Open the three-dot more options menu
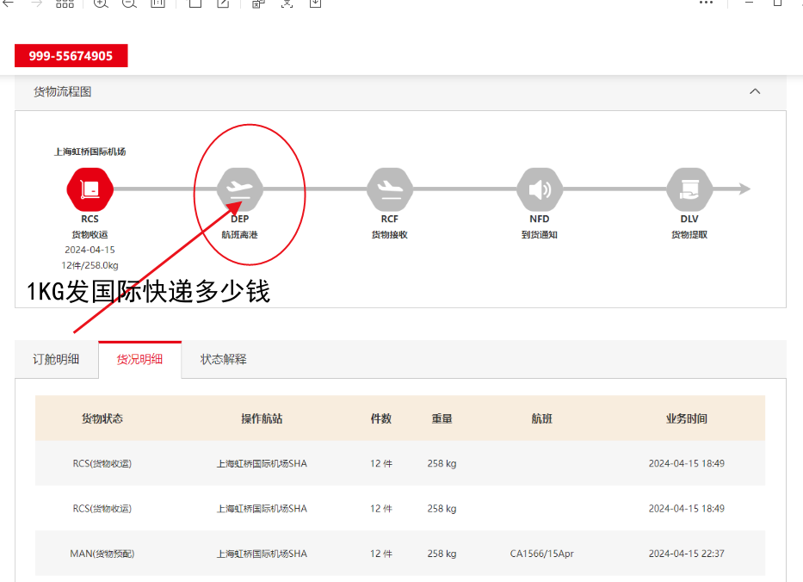This screenshot has height=582, width=803. 706,3
